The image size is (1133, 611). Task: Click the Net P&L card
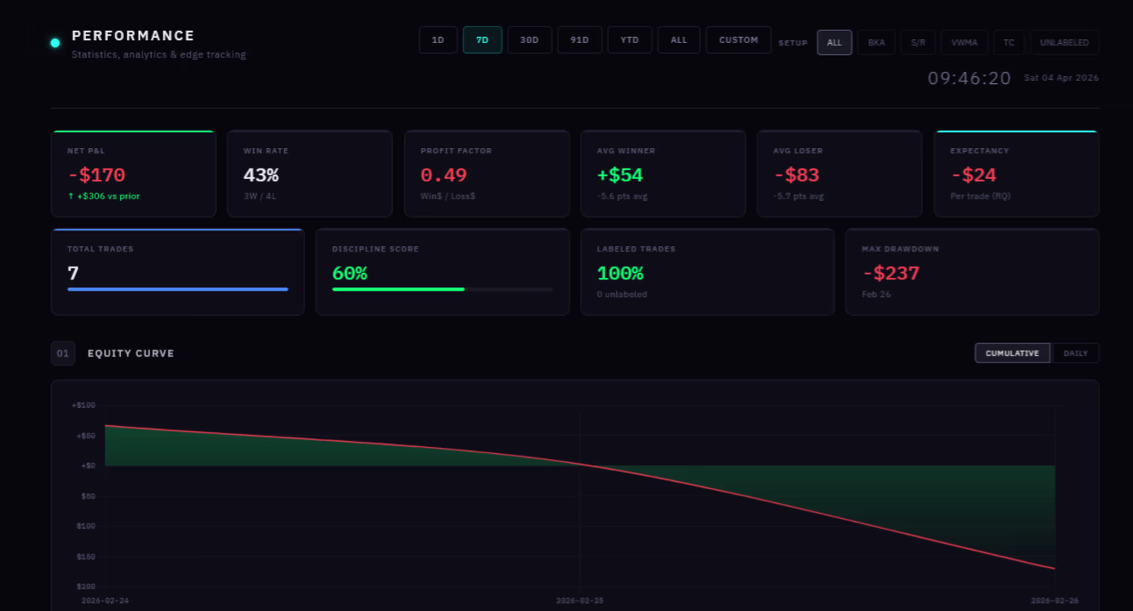(x=133, y=174)
